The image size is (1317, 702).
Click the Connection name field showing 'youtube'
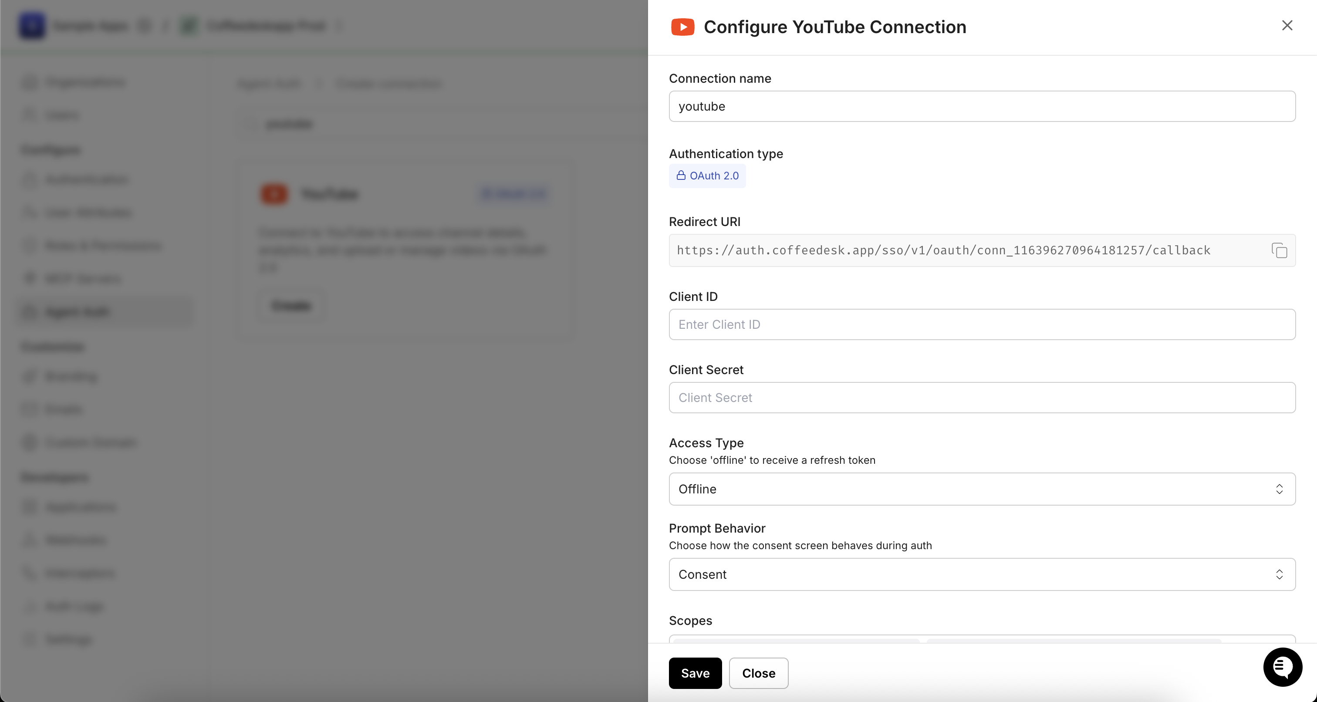click(x=981, y=106)
